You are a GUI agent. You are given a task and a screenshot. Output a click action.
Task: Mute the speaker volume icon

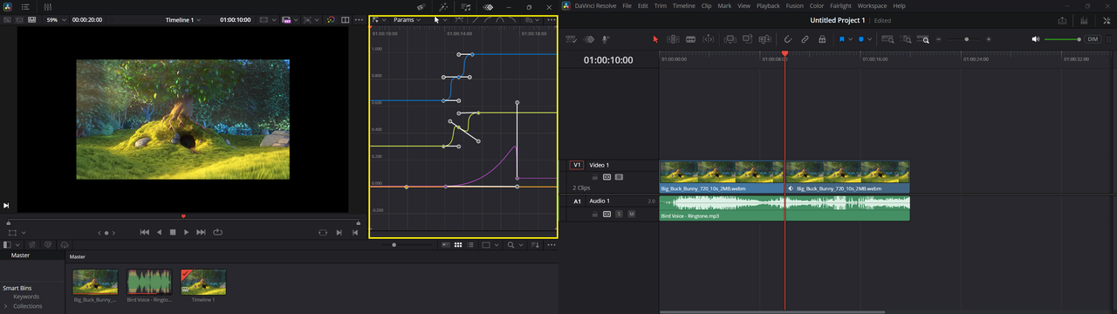1035,39
